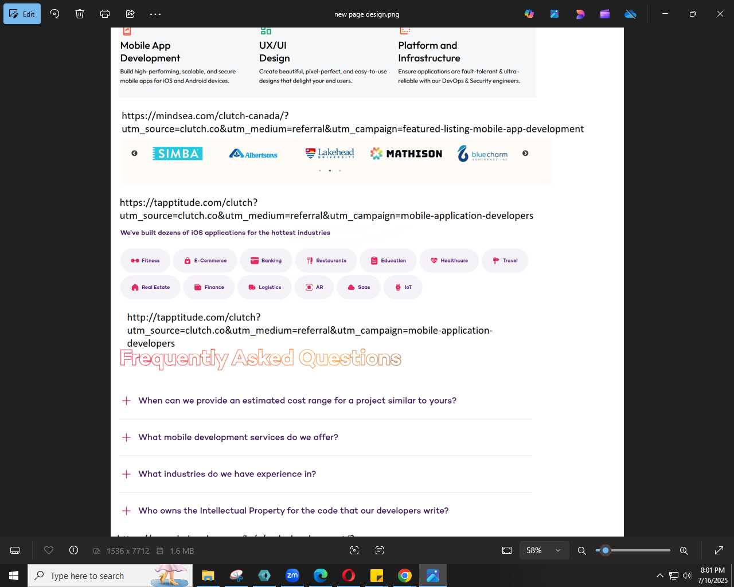This screenshot has height=587, width=734.
Task: Click the next arrow on logo carousel
Action: point(525,153)
